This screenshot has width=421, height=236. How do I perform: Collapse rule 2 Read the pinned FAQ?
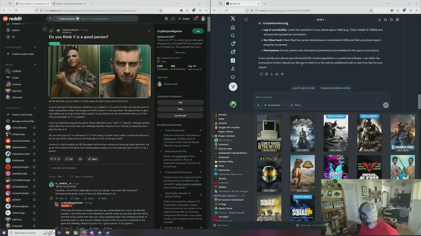tap(201, 151)
